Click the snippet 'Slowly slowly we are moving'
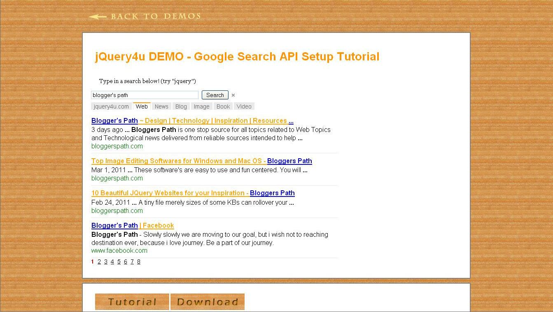 (210, 239)
